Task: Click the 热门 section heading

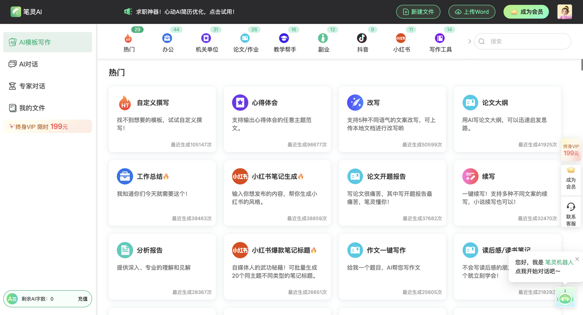Action: click(117, 72)
